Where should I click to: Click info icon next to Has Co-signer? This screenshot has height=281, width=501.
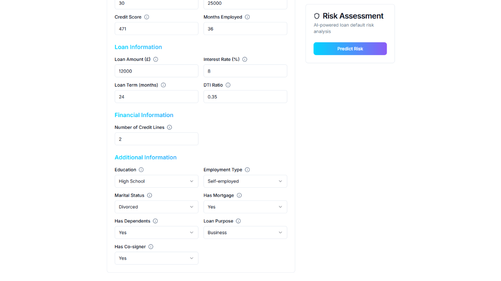point(151,247)
